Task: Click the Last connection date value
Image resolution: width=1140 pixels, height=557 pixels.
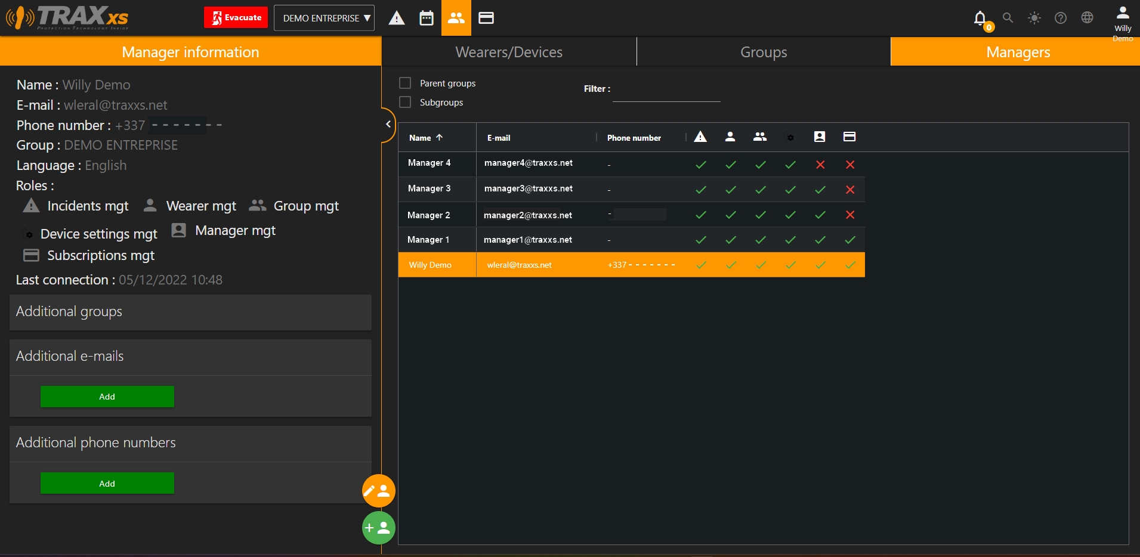Action: pos(171,280)
